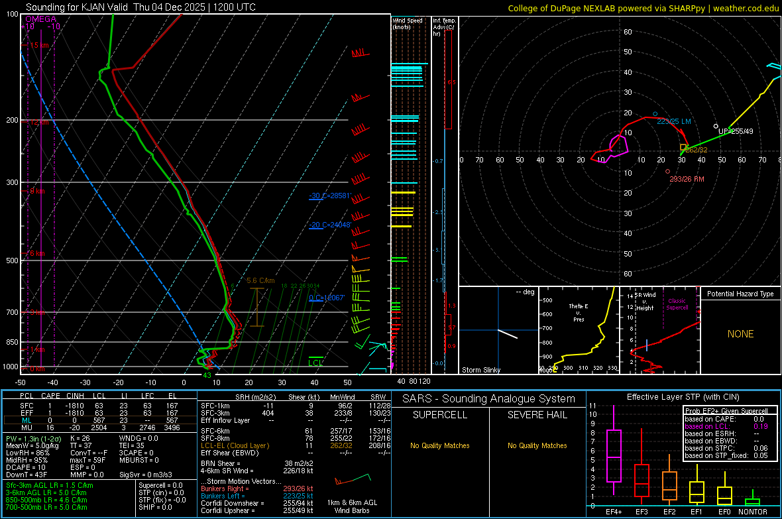Click the magenta 'based on LCL: 0.19' line

click(x=726, y=426)
